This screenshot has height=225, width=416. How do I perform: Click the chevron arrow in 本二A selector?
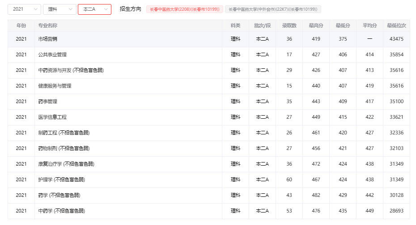[106, 9]
